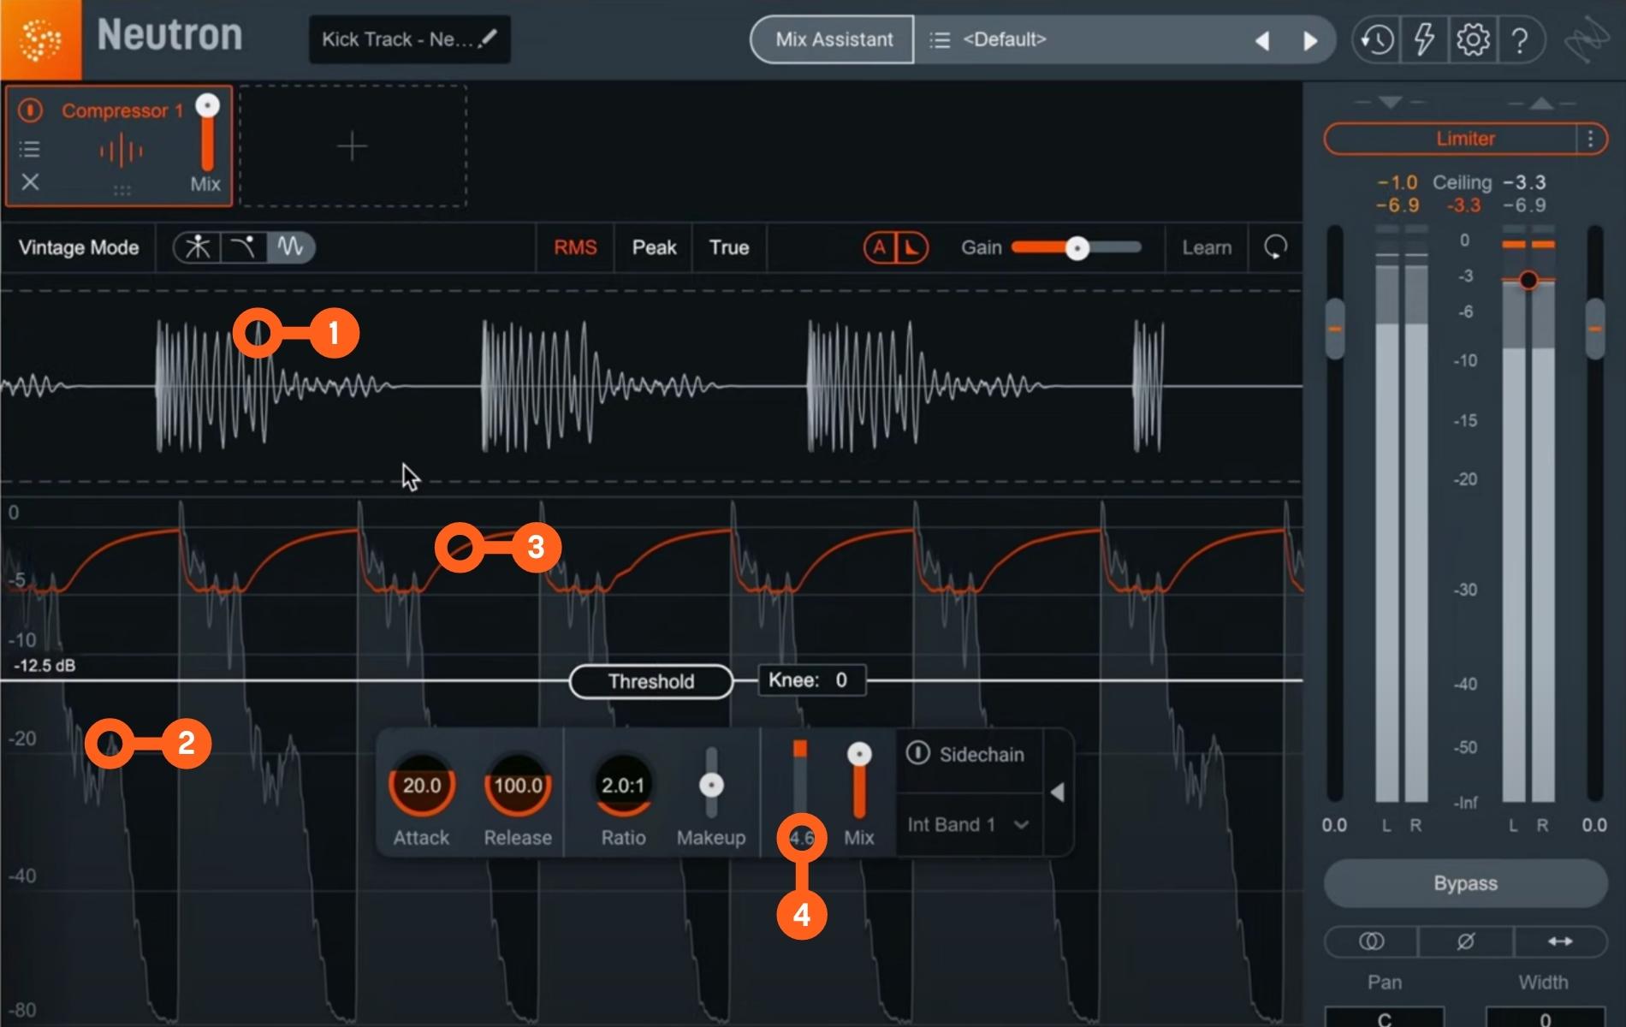Select the waveform detection filter icon
The width and height of the screenshot is (1626, 1027).
pyautogui.click(x=291, y=247)
